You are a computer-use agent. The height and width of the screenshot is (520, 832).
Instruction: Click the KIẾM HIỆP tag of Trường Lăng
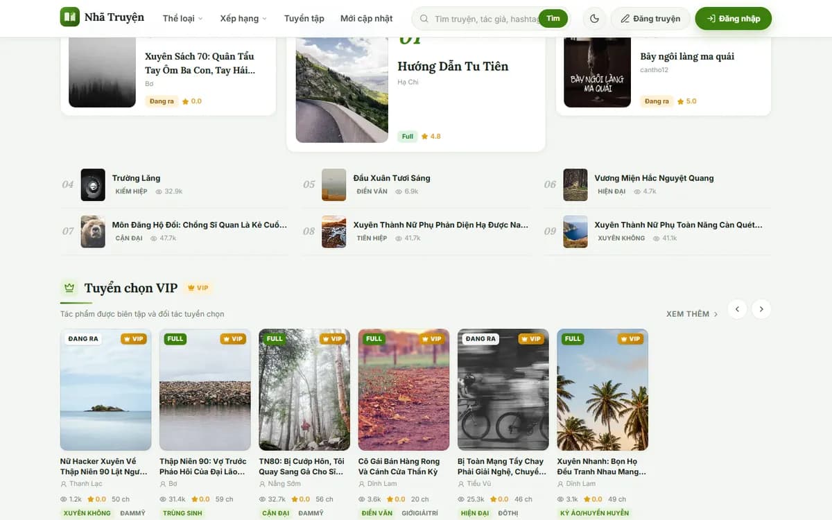[x=131, y=191]
